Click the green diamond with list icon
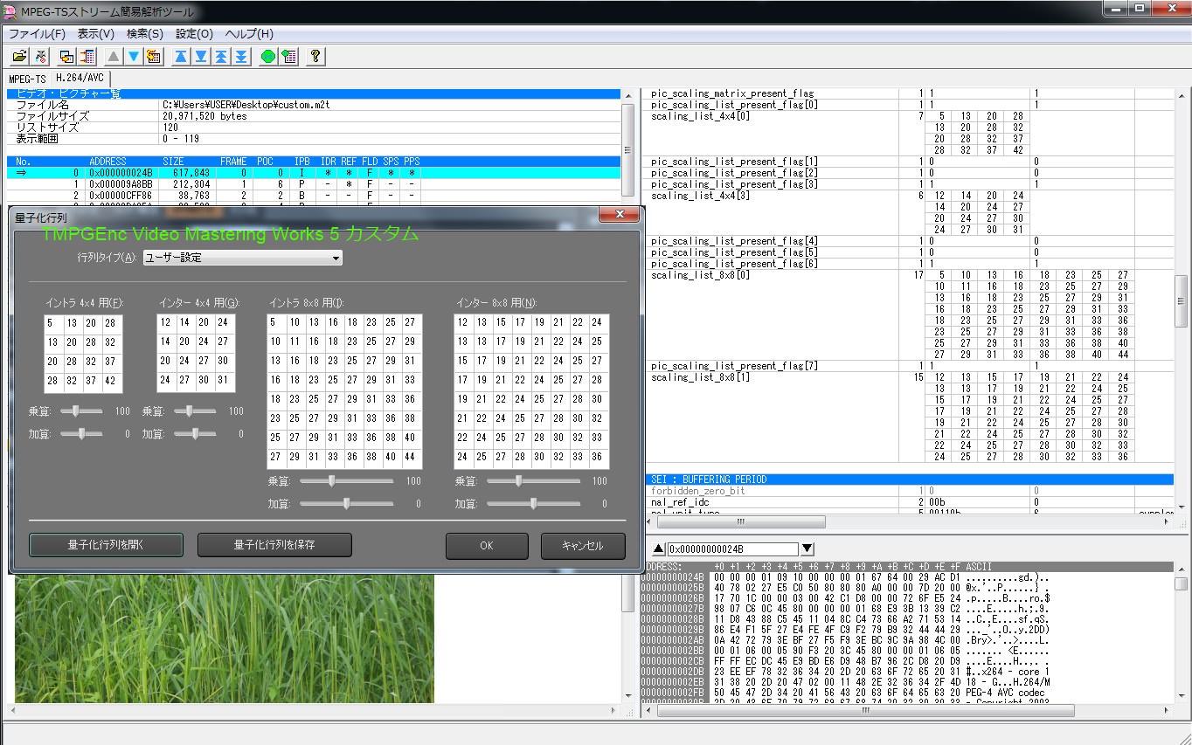The width and height of the screenshot is (1192, 745). (x=289, y=57)
